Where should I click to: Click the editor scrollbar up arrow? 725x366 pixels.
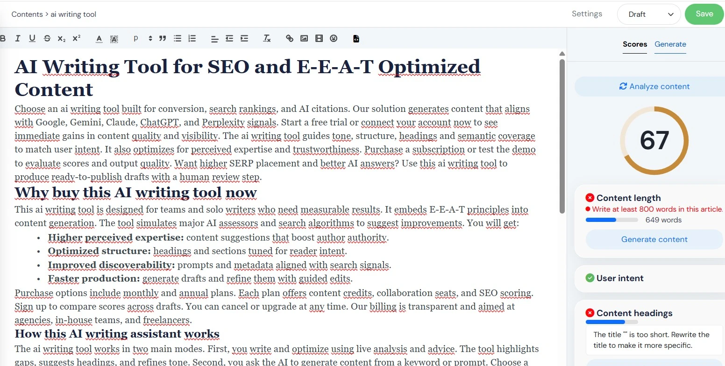point(562,54)
